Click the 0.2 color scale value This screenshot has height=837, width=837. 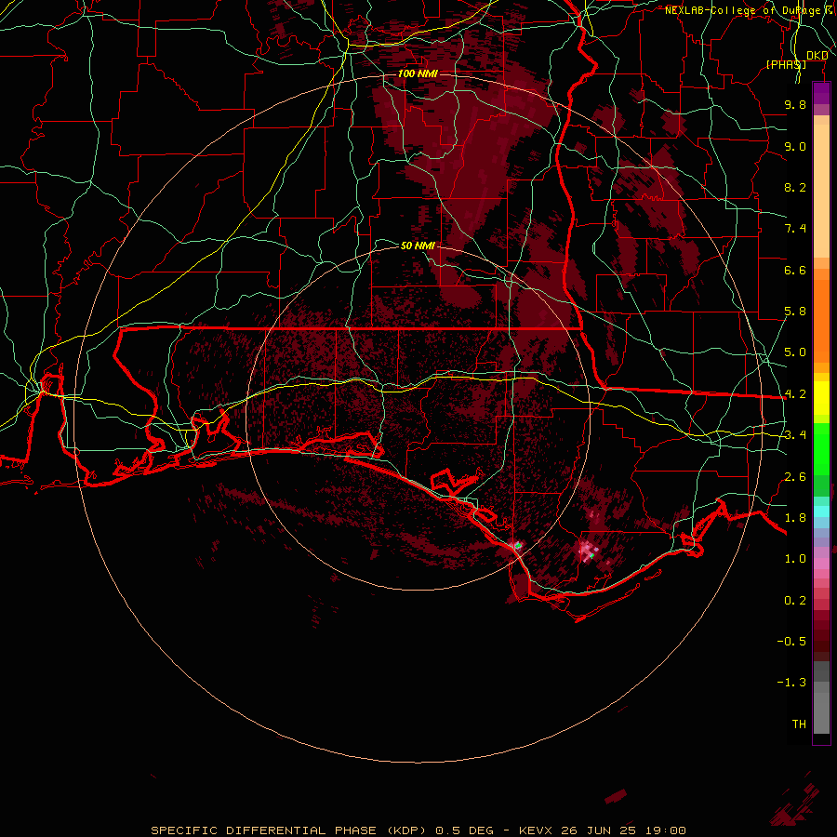(795, 601)
